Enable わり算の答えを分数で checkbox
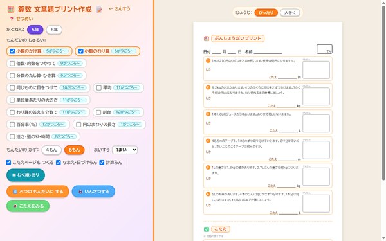 coord(12,112)
